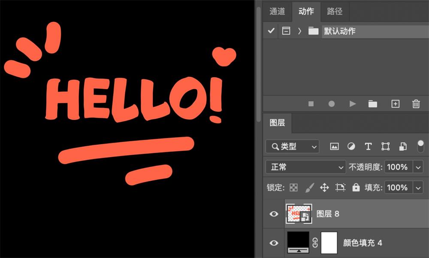Lock all with the padlock icon
This screenshot has width=429, height=258.
tap(356, 187)
